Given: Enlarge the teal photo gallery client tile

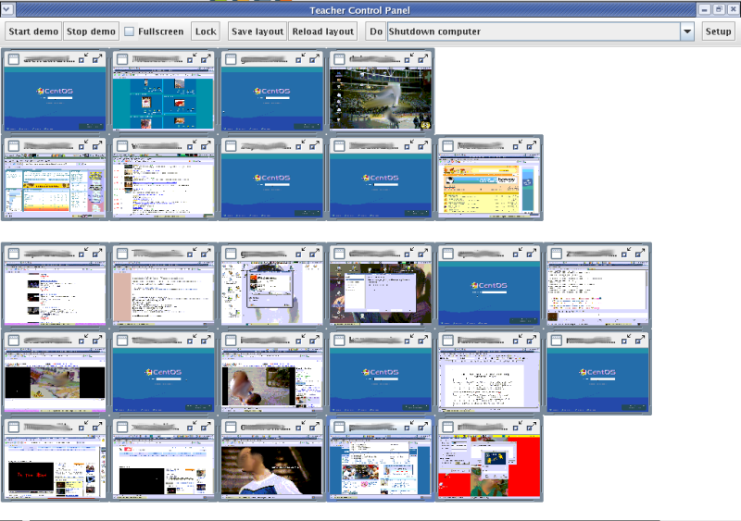Looking at the screenshot, I should pyautogui.click(x=206, y=58).
